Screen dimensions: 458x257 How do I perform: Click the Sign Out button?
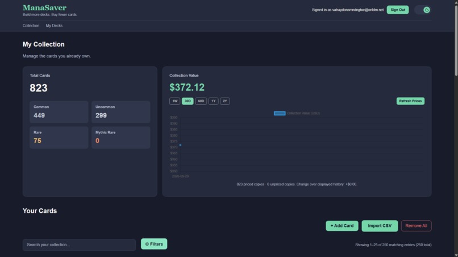pos(398,10)
